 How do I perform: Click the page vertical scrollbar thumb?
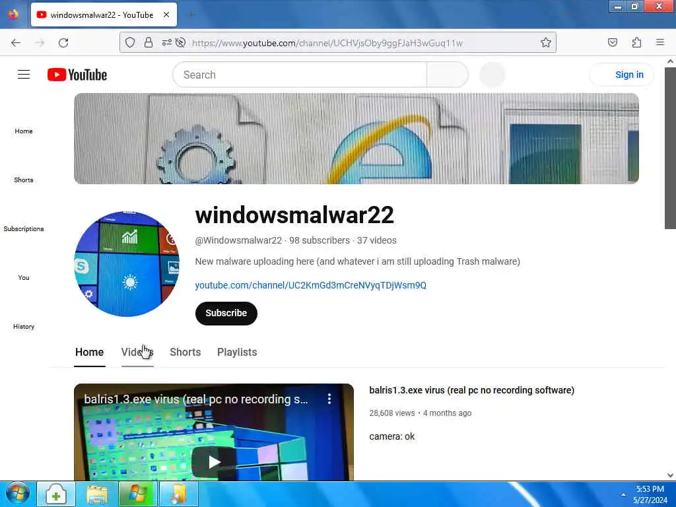click(670, 148)
